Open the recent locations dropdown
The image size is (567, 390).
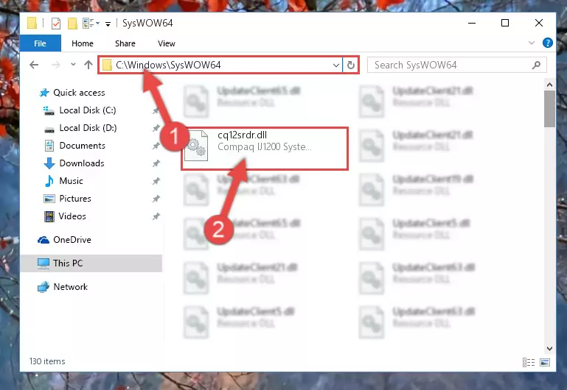[x=73, y=65]
